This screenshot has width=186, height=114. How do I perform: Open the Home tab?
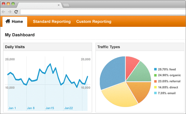[x=15, y=22]
